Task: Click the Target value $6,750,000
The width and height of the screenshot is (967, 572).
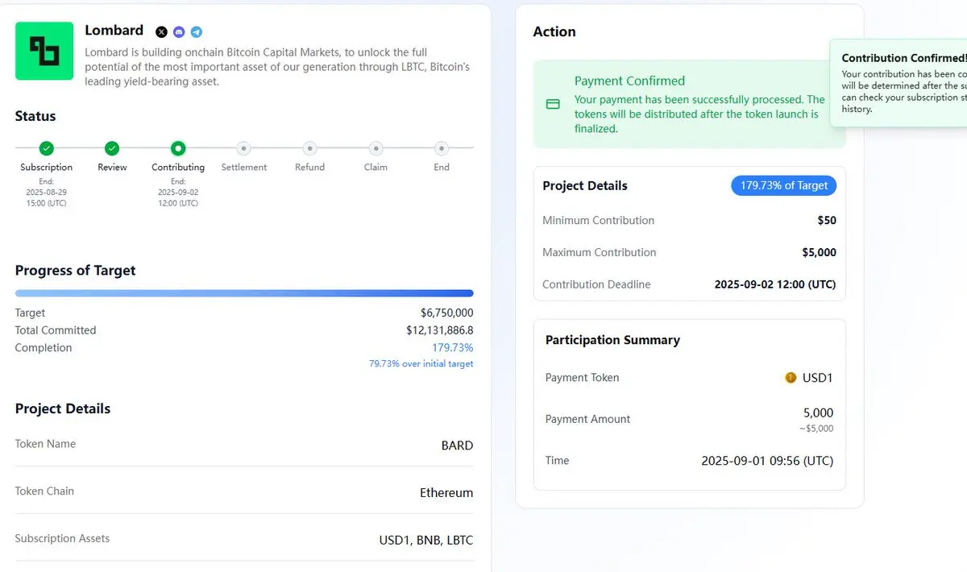Action: click(x=446, y=313)
